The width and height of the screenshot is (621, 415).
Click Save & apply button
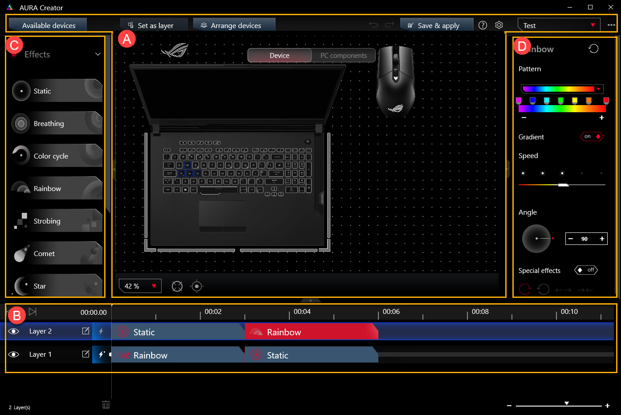437,25
